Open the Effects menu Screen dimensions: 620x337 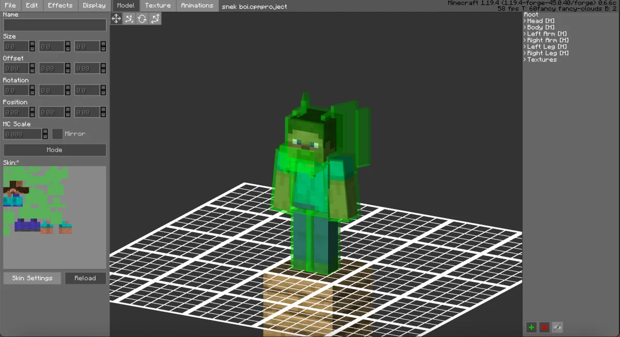pos(60,6)
